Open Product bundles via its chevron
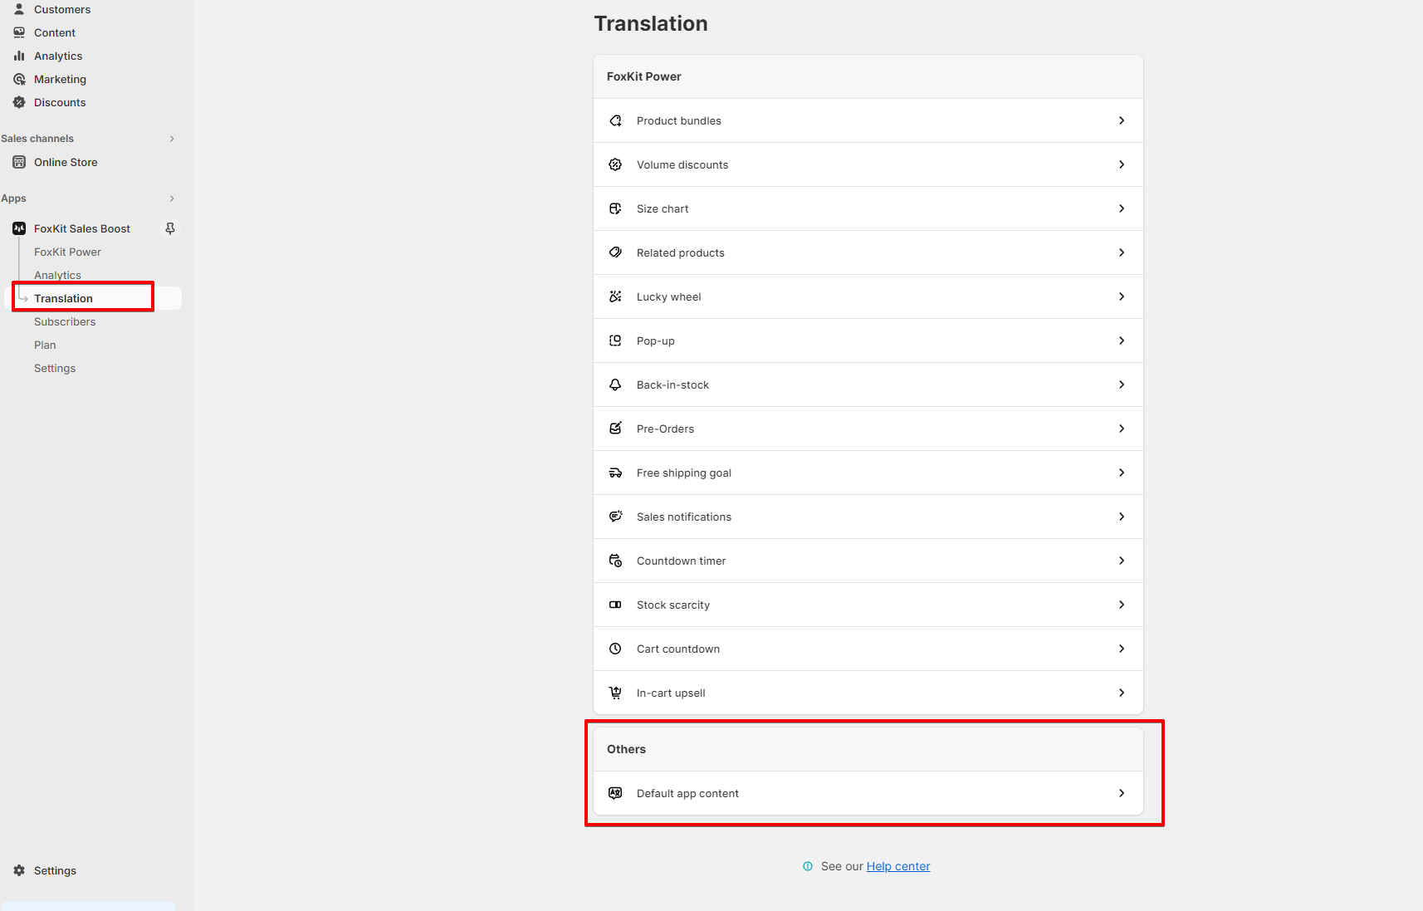1423x911 pixels. [x=1122, y=120]
